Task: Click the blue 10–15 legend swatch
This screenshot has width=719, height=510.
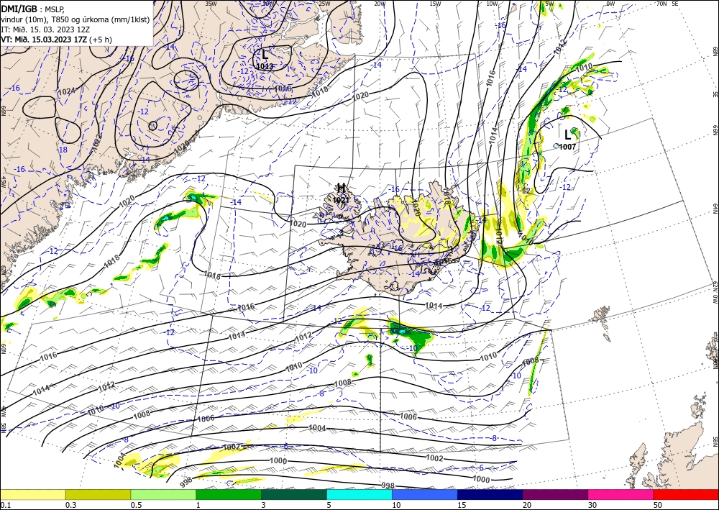Action: 425,494
